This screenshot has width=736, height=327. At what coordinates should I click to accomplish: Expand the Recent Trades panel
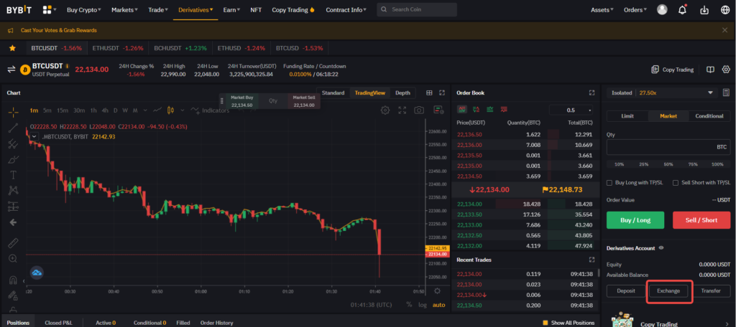tap(592, 260)
